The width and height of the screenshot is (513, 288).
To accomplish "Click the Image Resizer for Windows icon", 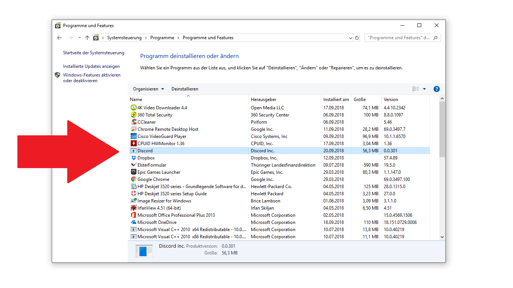I will (133, 201).
